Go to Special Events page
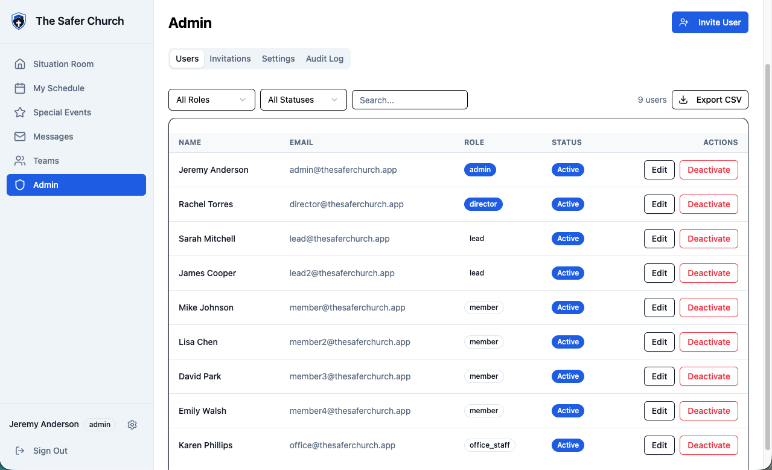Viewport: 772px width, 470px height. pyautogui.click(x=76, y=112)
